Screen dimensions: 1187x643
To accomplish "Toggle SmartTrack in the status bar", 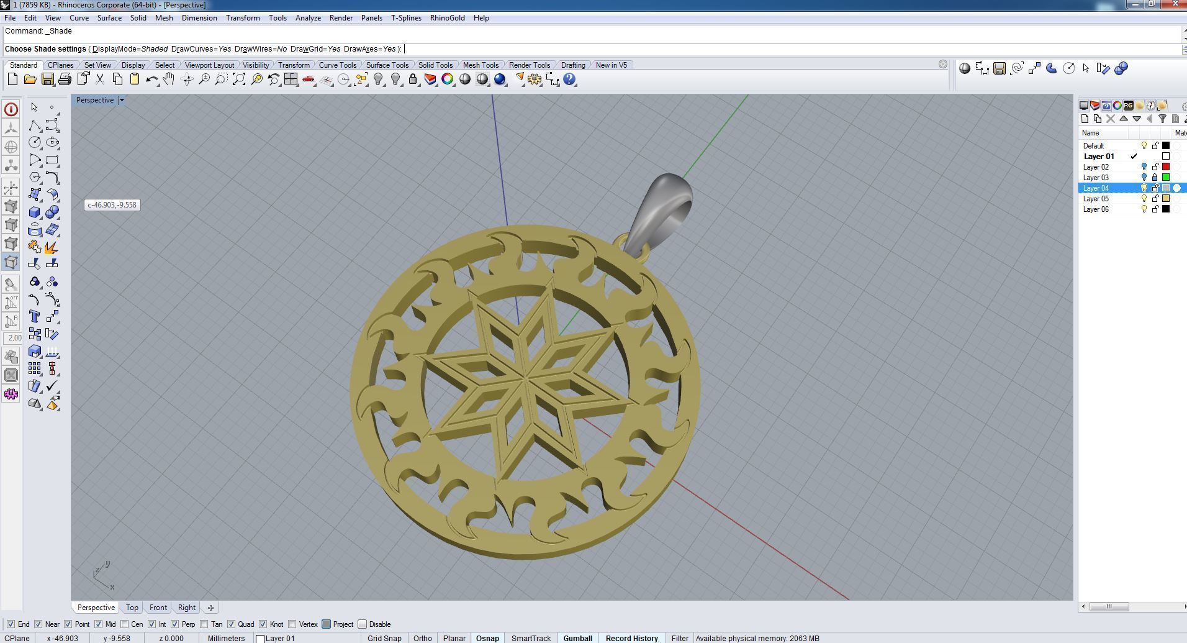I will [x=531, y=638].
